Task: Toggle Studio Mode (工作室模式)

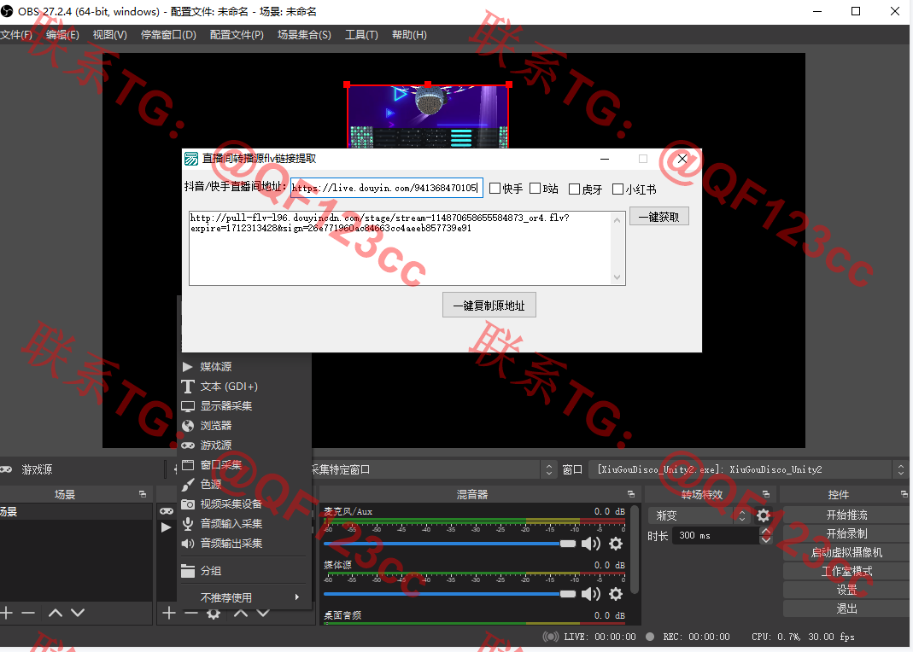Action: coord(846,571)
